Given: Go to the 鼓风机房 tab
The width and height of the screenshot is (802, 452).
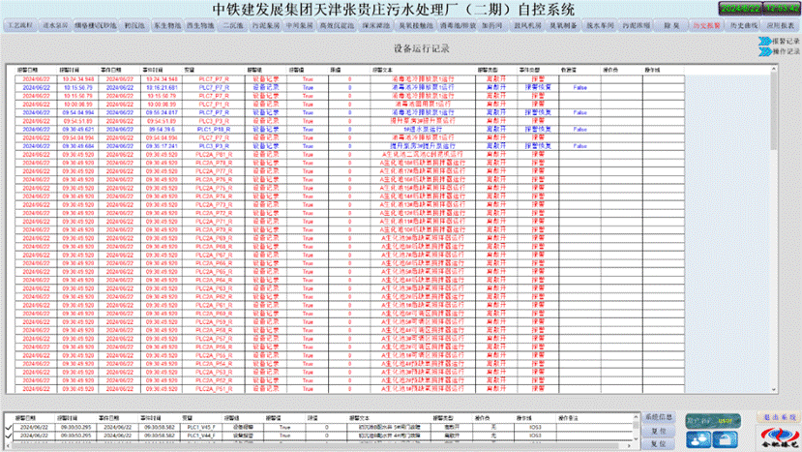Looking at the screenshot, I should pyautogui.click(x=528, y=25).
